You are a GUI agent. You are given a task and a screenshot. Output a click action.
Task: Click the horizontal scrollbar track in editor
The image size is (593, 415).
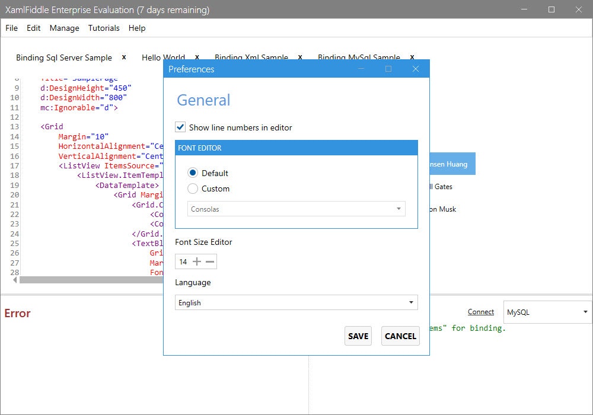point(91,280)
